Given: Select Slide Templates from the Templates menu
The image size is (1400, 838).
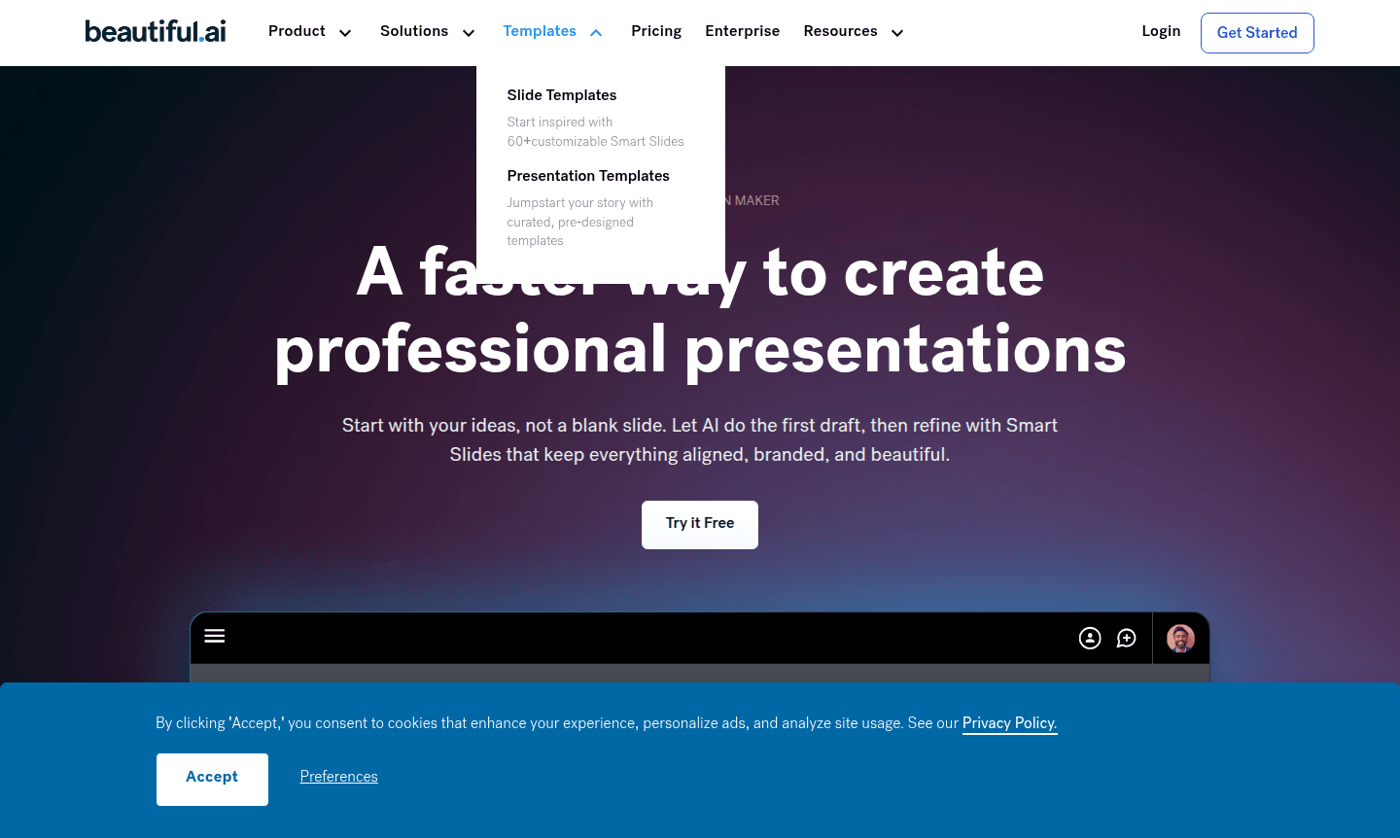Looking at the screenshot, I should (561, 95).
